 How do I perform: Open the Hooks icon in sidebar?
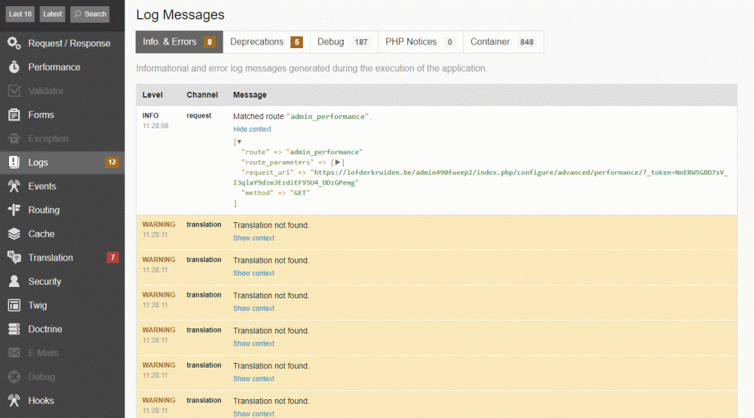14,401
